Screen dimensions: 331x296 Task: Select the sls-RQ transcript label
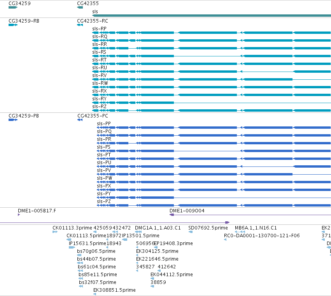coord(100,37)
